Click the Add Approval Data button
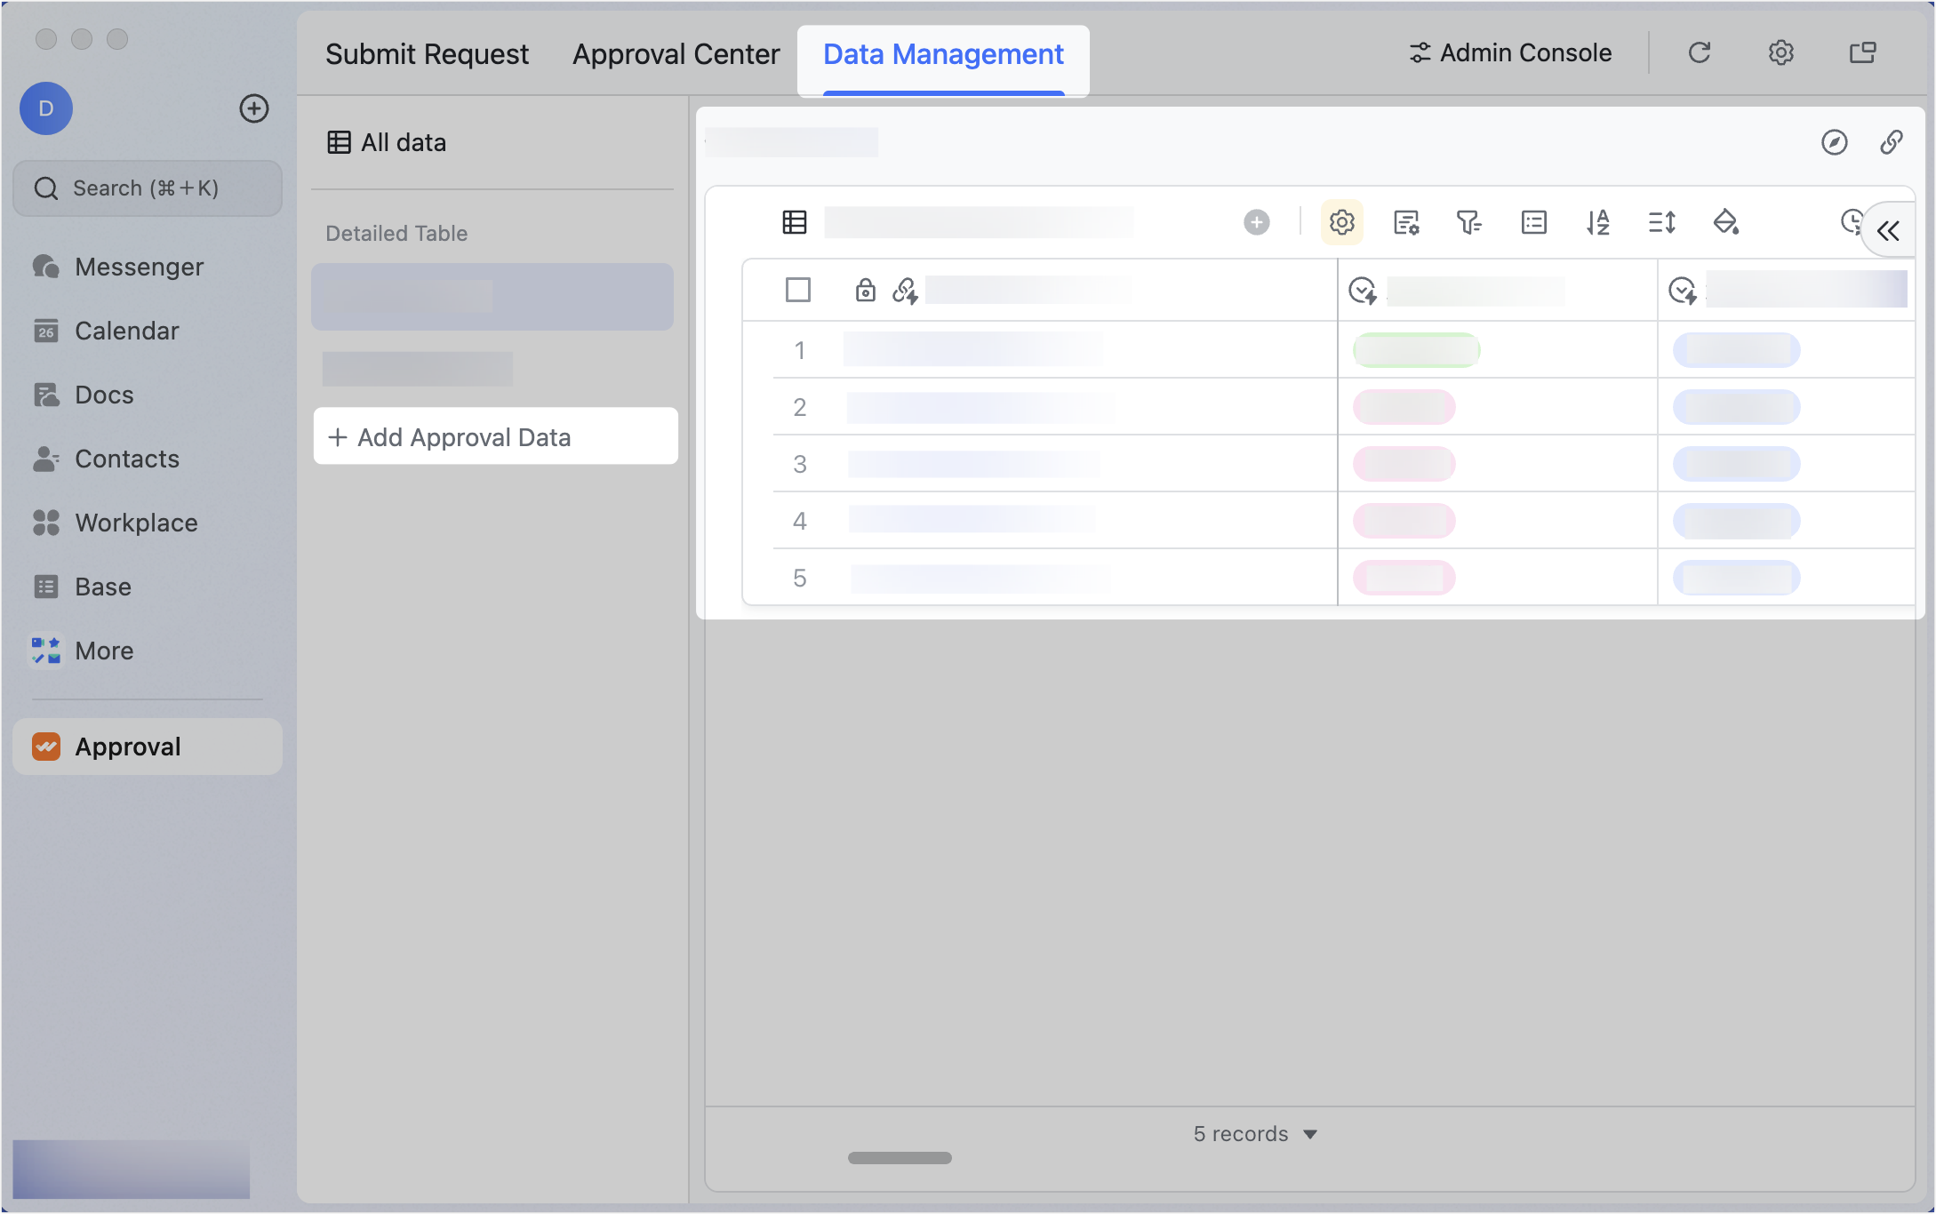 (x=495, y=436)
